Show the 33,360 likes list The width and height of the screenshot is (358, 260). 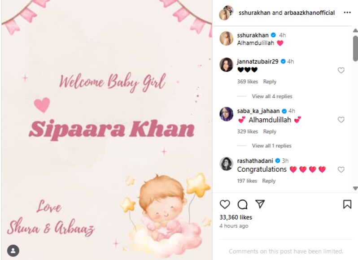point(236,217)
